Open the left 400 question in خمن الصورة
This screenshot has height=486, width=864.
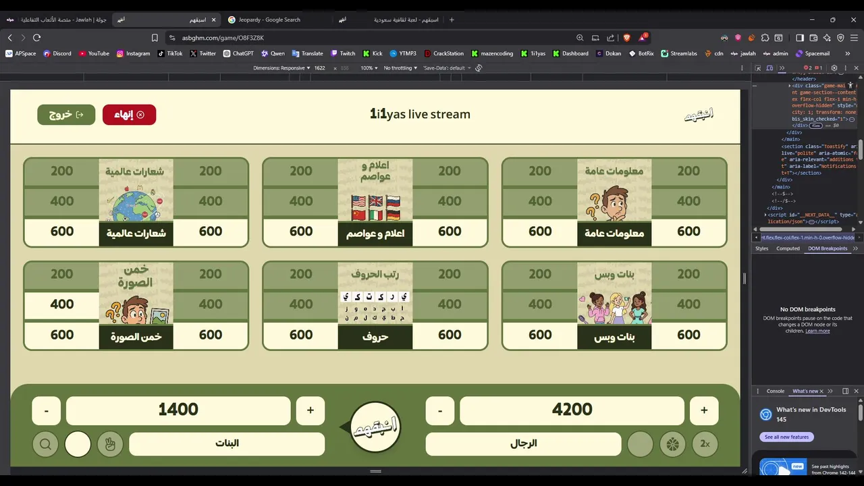tap(62, 304)
